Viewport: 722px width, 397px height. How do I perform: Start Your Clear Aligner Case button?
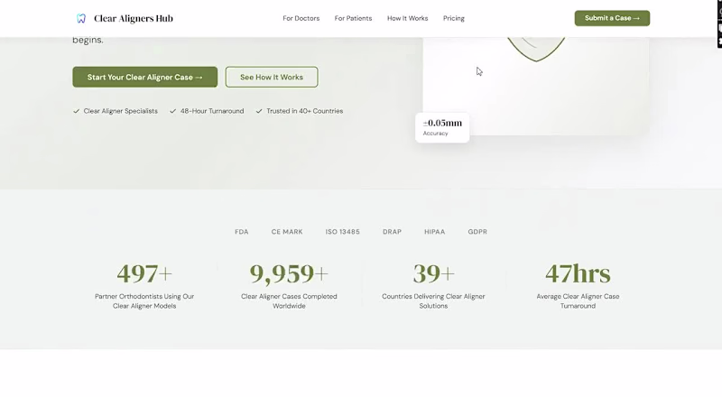(x=145, y=77)
